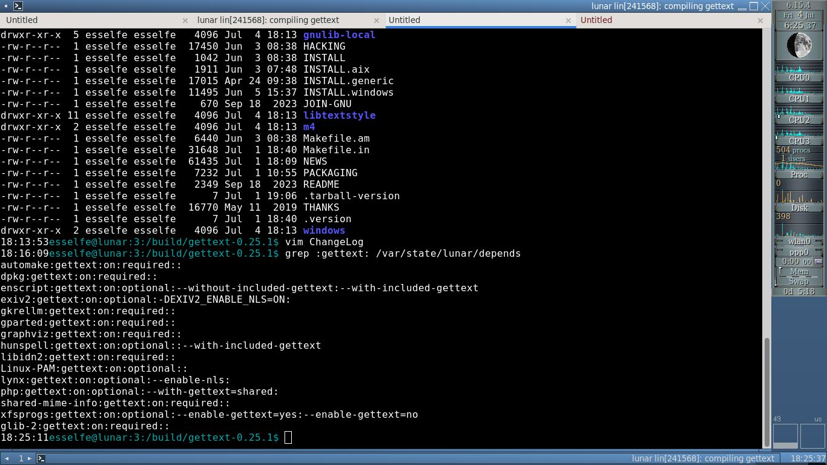Click the shell prompt input cursor
The height and width of the screenshot is (465, 827).
(288, 438)
